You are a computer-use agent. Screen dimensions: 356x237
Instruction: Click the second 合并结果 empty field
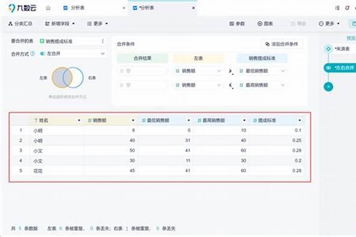coord(142,85)
